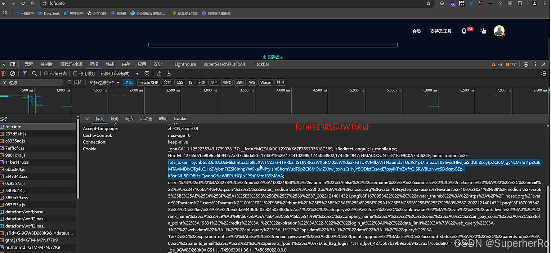551x253 pixels.
Task: Open the 信息安全文库 bookmark
Action: point(185,13)
